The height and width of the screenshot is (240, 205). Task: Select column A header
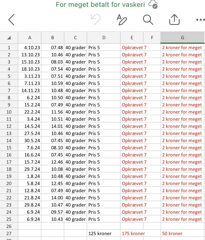pos(30,38)
